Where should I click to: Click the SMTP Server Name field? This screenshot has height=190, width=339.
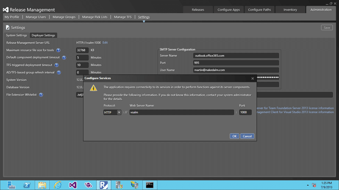pos(236,56)
